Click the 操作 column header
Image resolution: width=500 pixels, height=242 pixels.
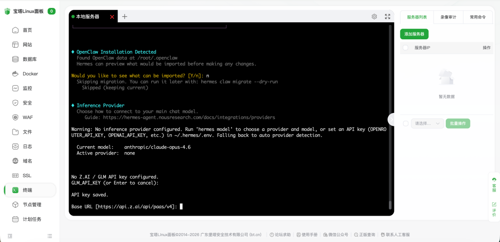[487, 48]
